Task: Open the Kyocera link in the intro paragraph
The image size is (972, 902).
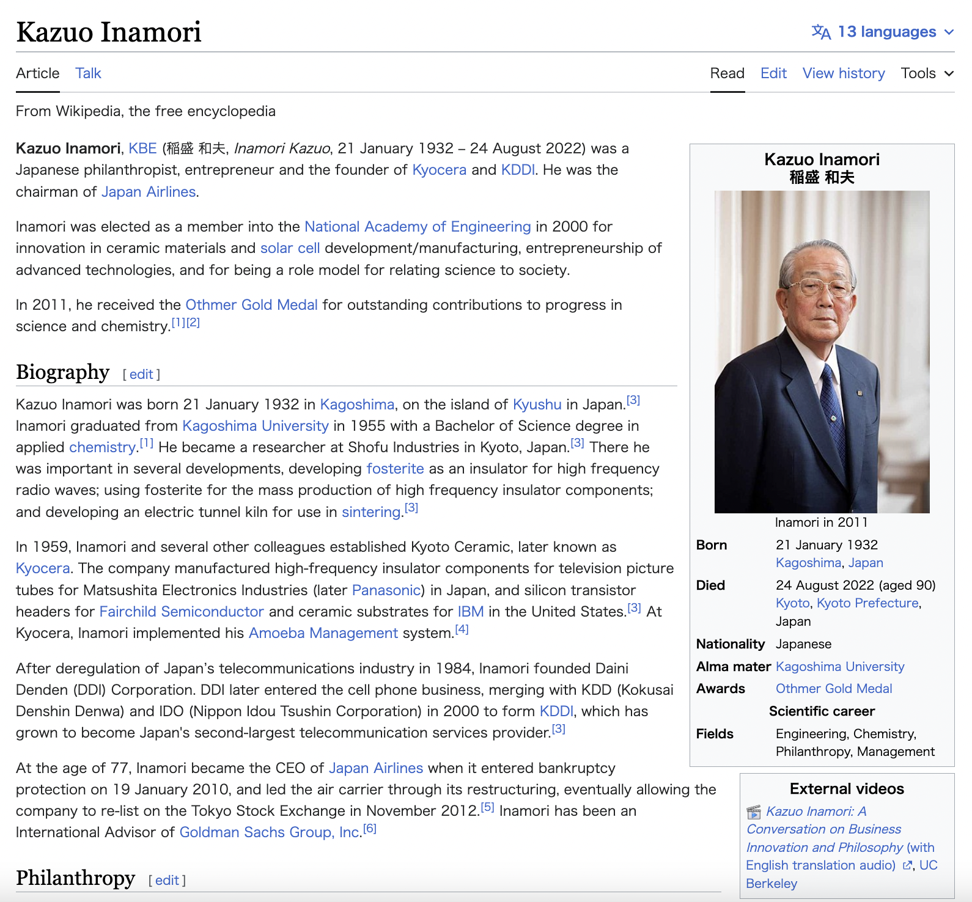Action: click(x=440, y=170)
